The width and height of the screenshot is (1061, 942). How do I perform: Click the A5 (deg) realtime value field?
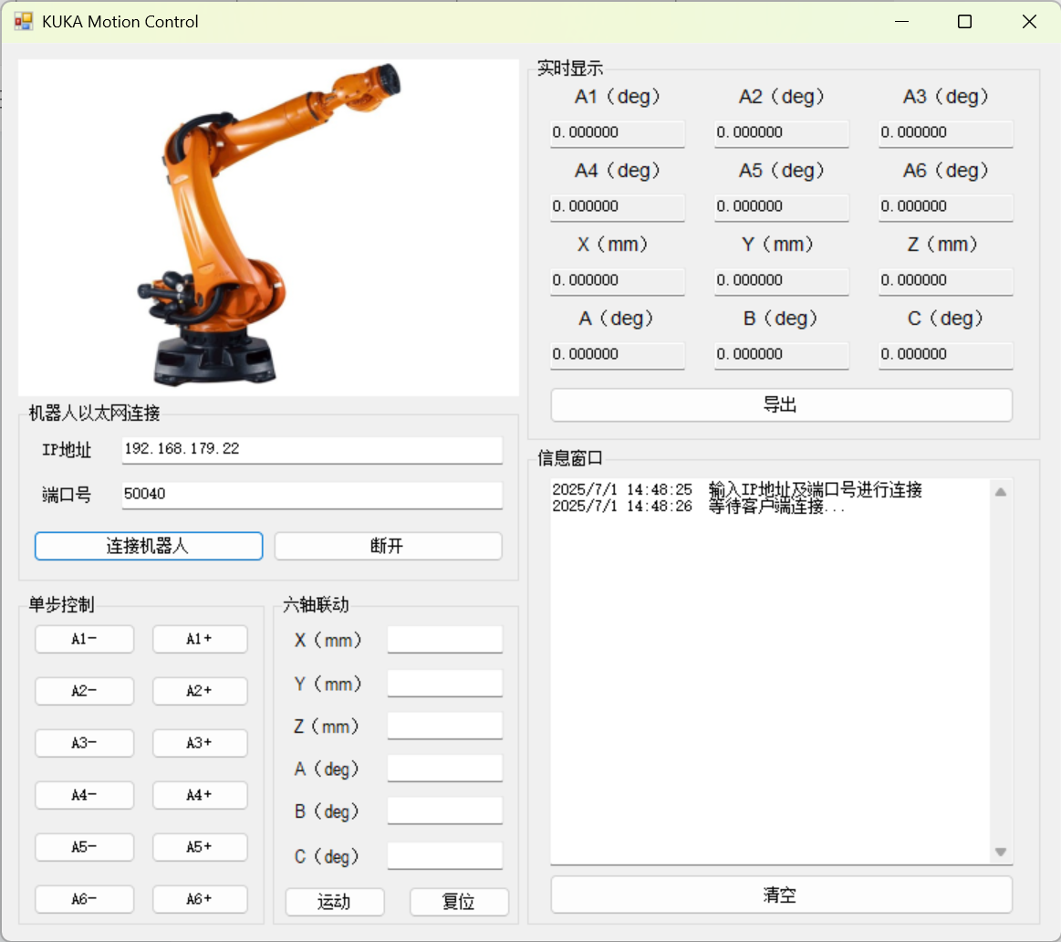point(782,207)
